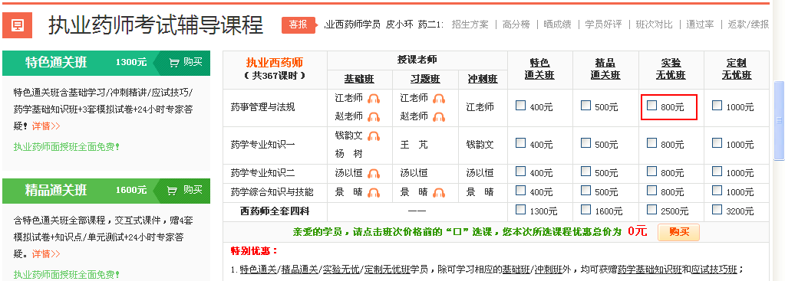
Task: Go to 晒成绩 page
Action: click(557, 24)
